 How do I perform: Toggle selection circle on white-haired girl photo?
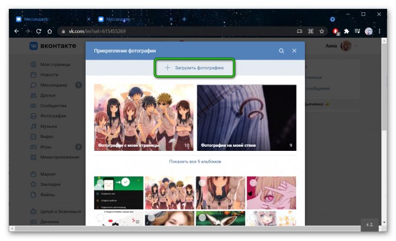(254, 217)
